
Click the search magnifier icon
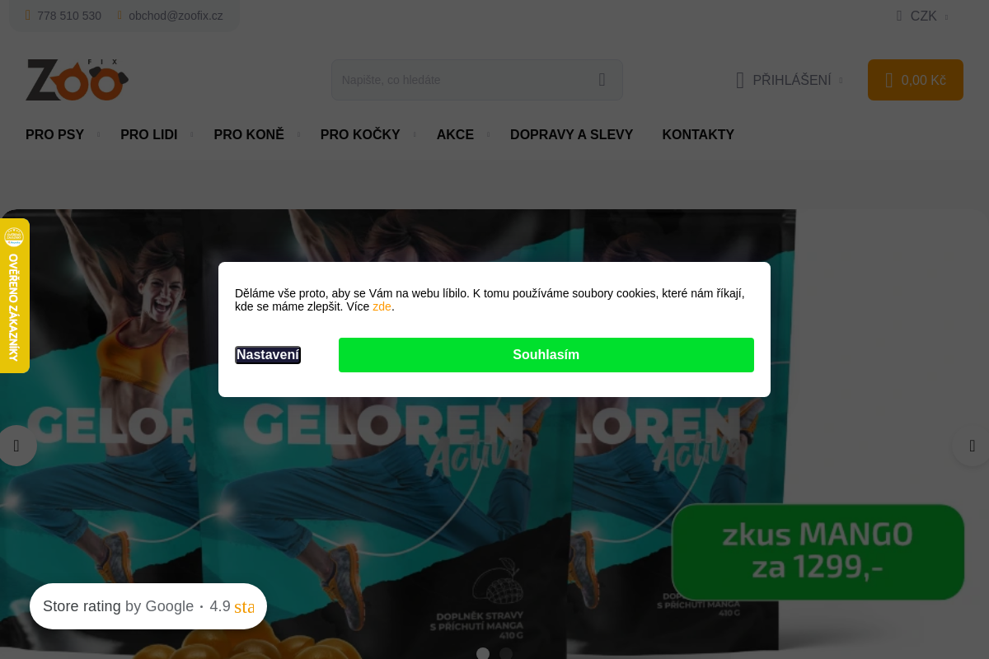[602, 80]
